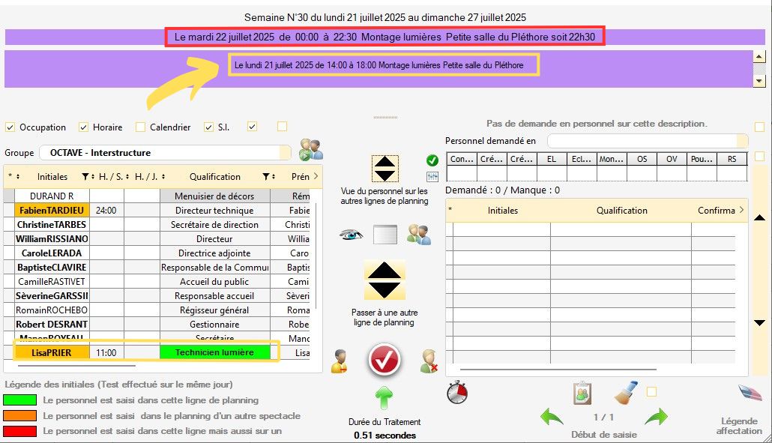This screenshot has width=772, height=443.
Task: Click the green upward arrow icon
Action: [384, 398]
